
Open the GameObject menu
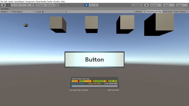[19, 1]
